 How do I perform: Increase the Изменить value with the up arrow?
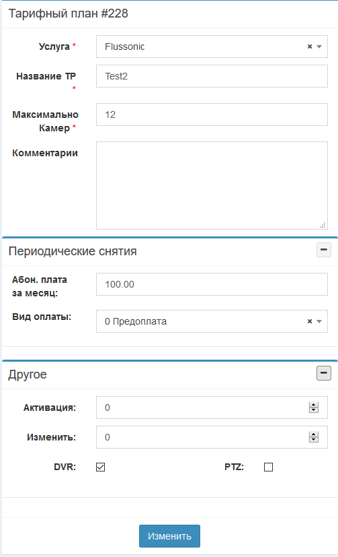coord(314,434)
